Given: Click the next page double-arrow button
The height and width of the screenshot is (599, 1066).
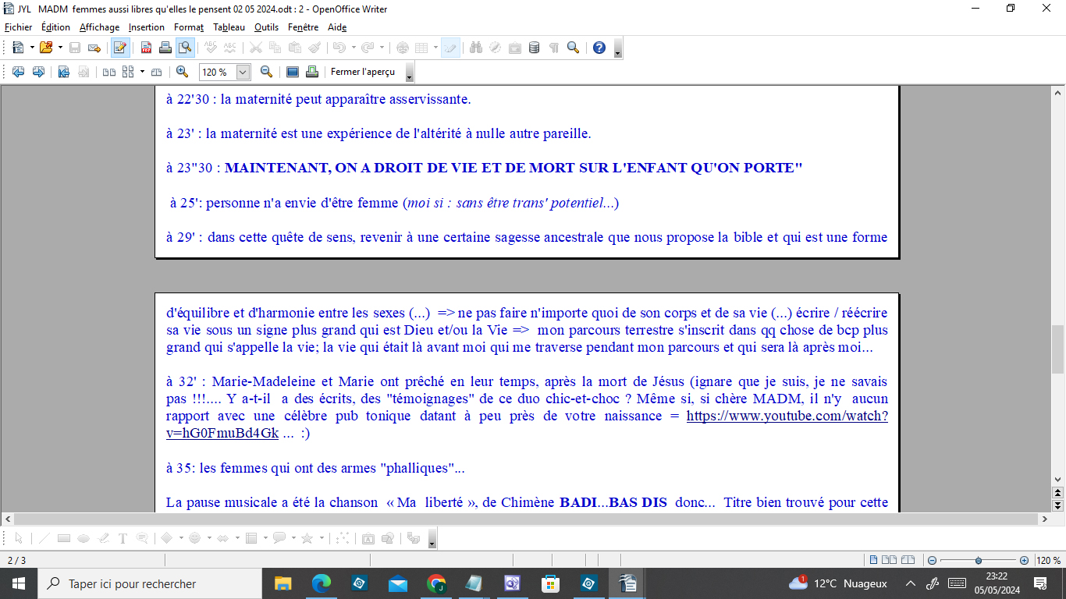Looking at the screenshot, I should tap(1058, 505).
